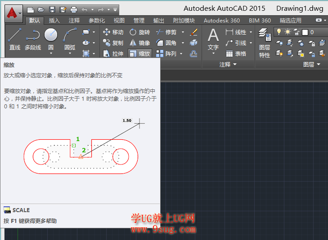
Task: Click the Move (移动) tool
Action: (x=113, y=32)
